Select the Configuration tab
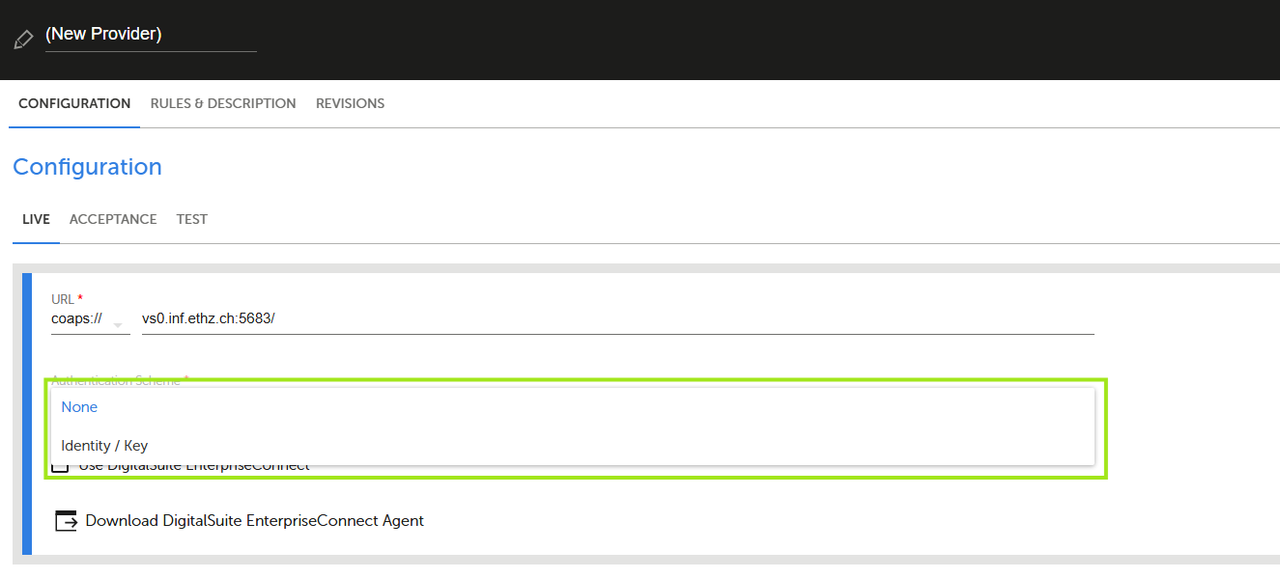This screenshot has height=578, width=1280. pos(74,103)
